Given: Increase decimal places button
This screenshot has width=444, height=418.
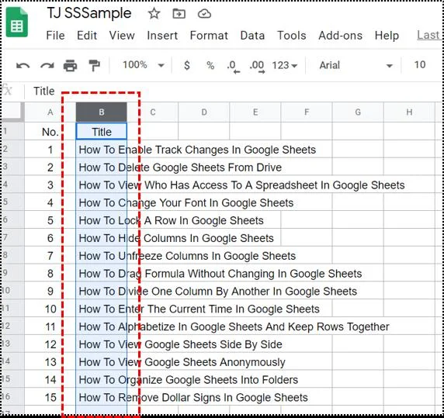Looking at the screenshot, I should [257, 67].
